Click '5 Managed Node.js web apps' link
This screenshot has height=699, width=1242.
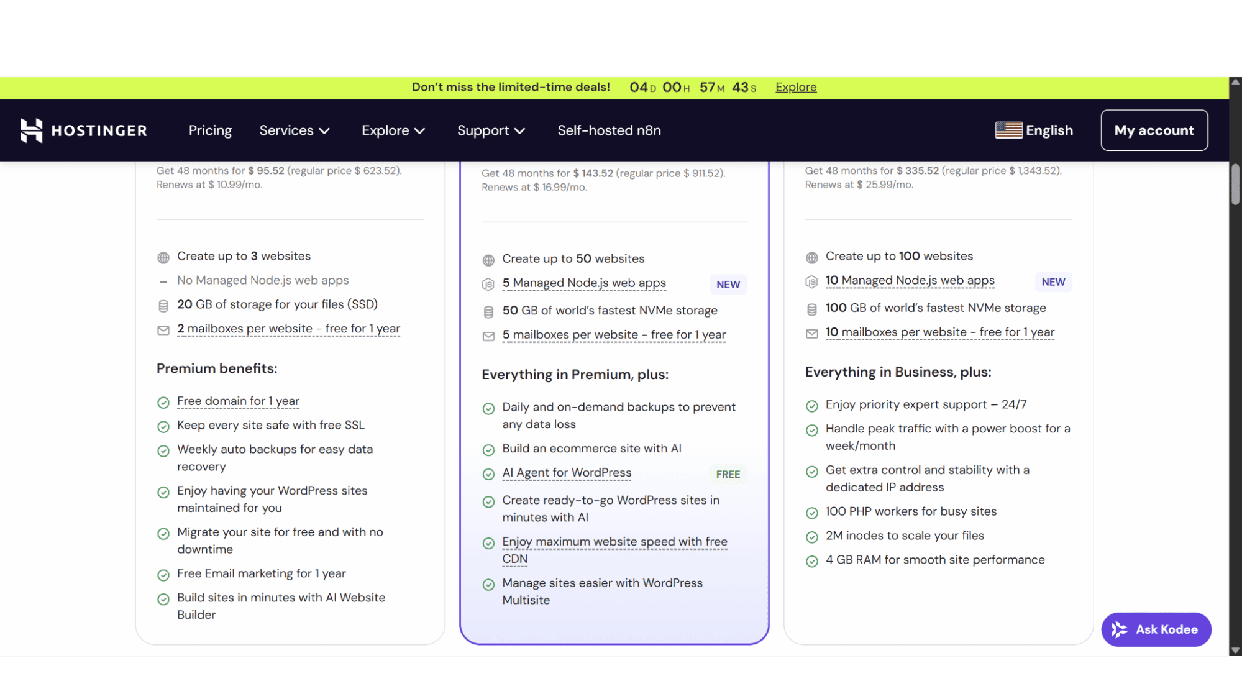click(584, 283)
